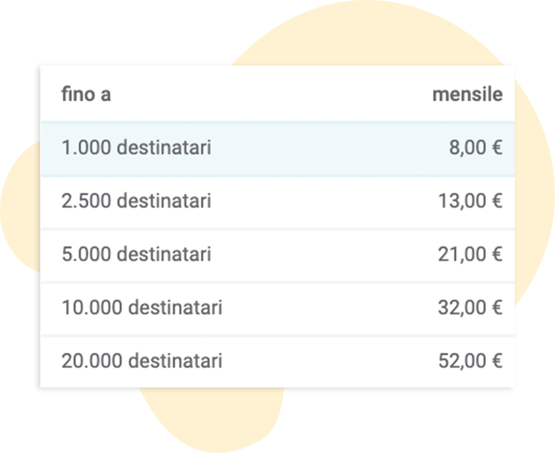
Task: Click the 32,00 € monthly price
Action: coord(470,308)
